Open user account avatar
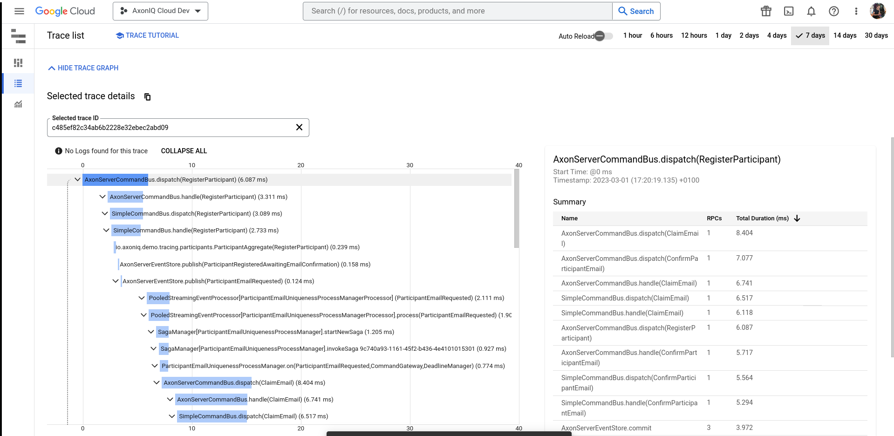894x436 pixels. tap(878, 11)
